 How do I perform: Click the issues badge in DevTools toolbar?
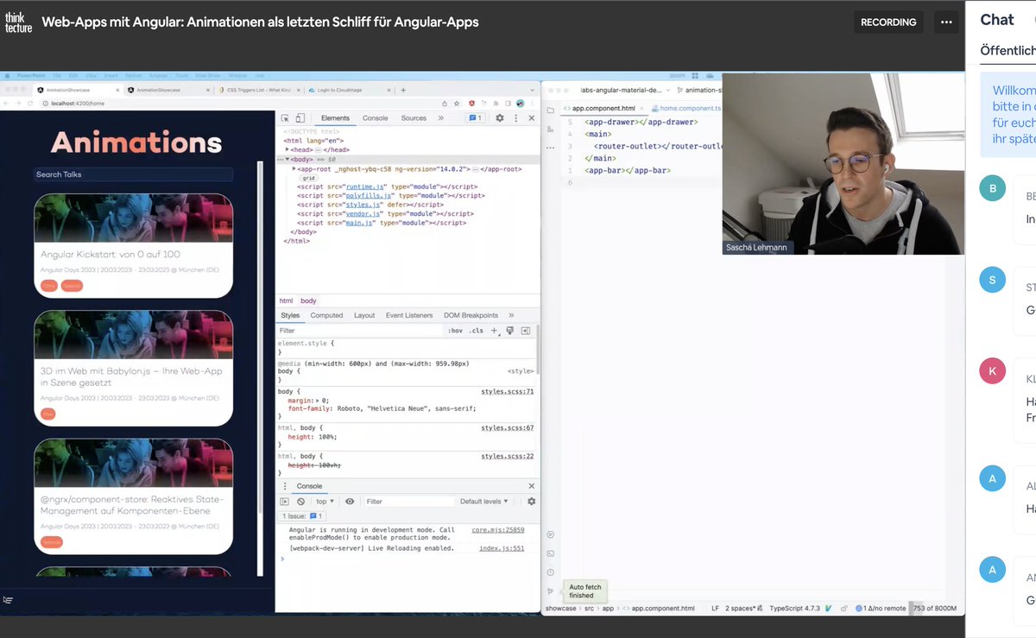[476, 118]
